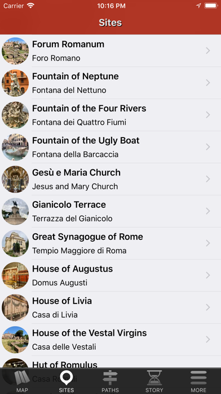Tap Forum Romanum round thumbnail
Image resolution: width=221 pixels, height=394 pixels.
(15, 51)
